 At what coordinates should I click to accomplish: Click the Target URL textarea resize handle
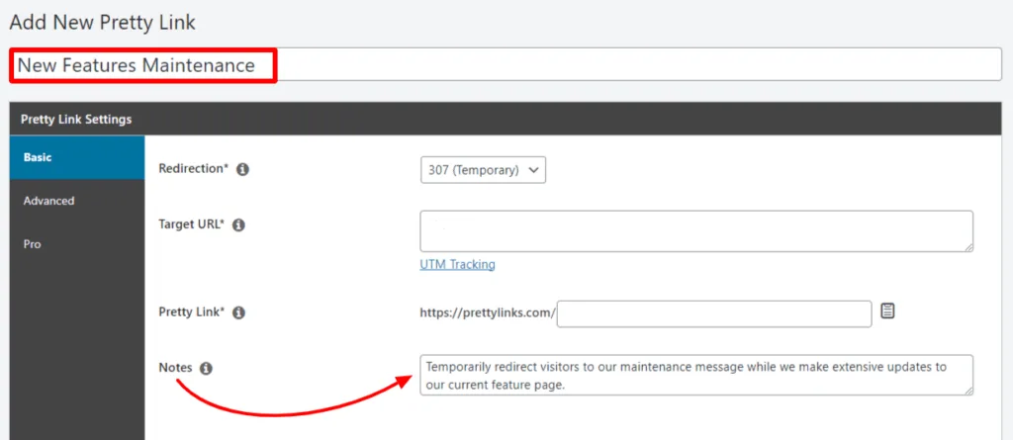pos(967,246)
